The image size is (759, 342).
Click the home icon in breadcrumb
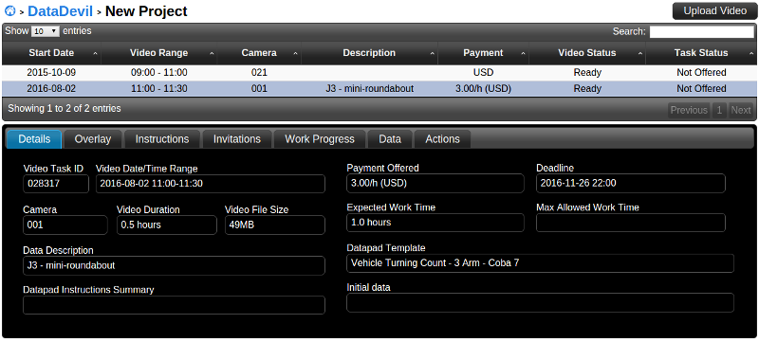point(9,10)
